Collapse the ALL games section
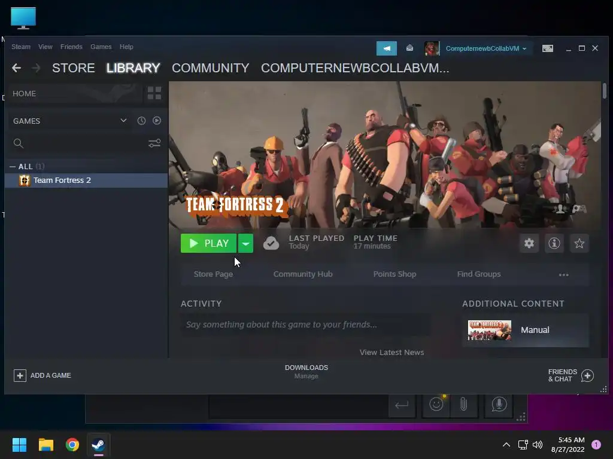Image resolution: width=613 pixels, height=459 pixels. pyautogui.click(x=13, y=167)
